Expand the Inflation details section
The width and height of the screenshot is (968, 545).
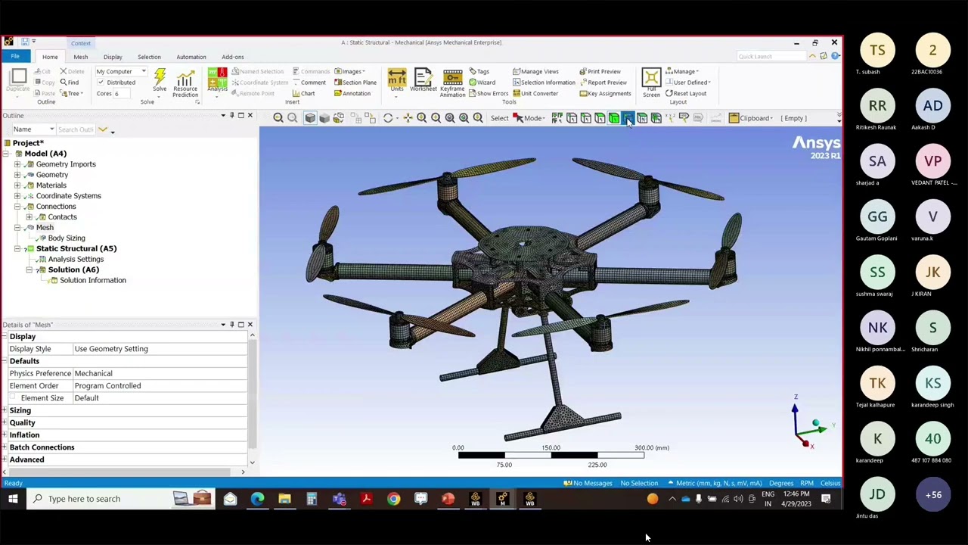(x=5, y=434)
